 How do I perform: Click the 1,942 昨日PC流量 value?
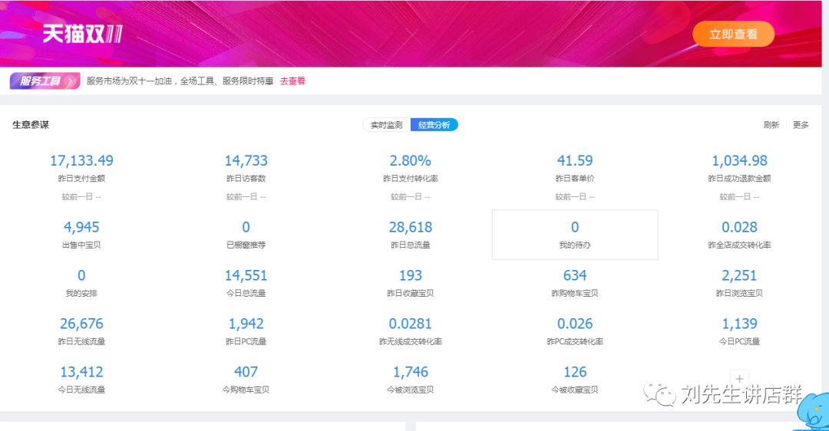[246, 324]
